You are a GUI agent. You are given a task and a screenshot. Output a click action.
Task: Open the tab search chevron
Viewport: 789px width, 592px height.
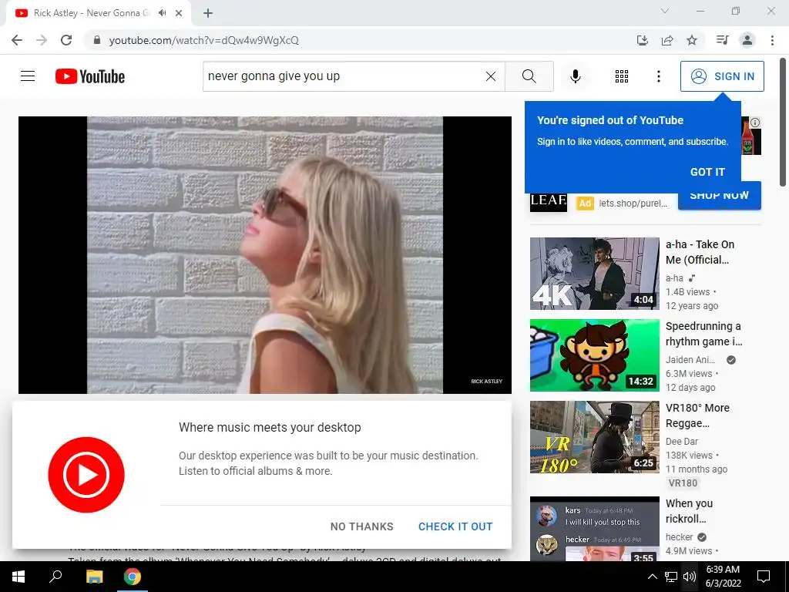point(665,11)
